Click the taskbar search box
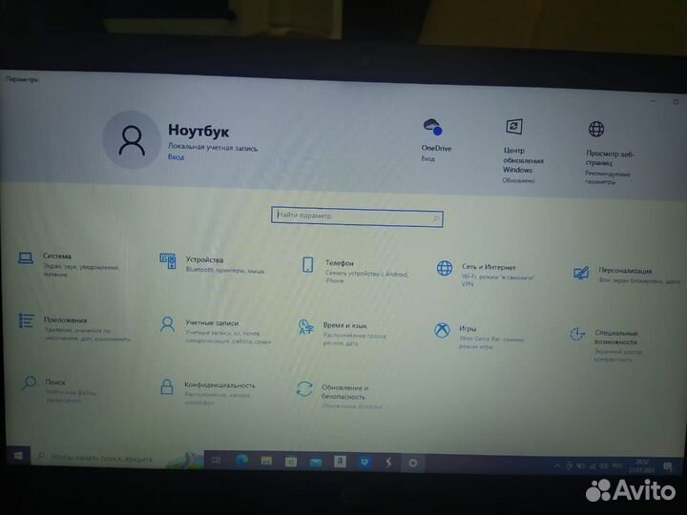This screenshot has height=515, width=687. (117, 458)
